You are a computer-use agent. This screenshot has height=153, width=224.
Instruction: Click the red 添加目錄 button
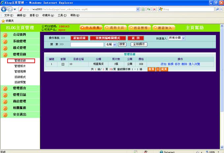(x=79, y=38)
